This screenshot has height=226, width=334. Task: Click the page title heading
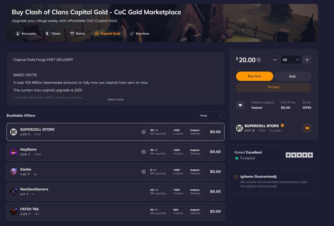tap(96, 12)
